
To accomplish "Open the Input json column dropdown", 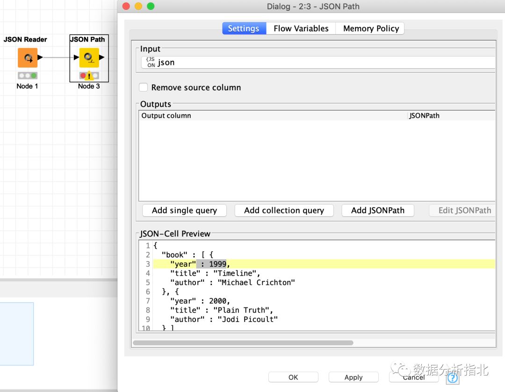I will 318,62.
